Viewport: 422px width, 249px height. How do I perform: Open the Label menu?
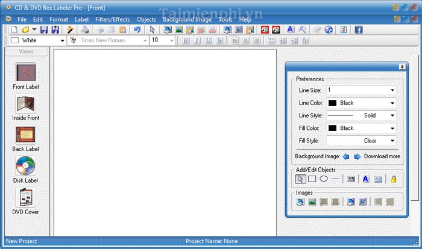coord(81,19)
